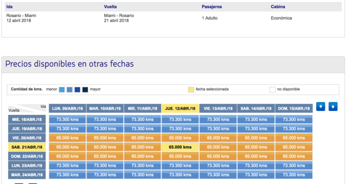
Task: Select the LUN. 09/ABR./18 departure column header
Action: pyautogui.click(x=67, y=108)
